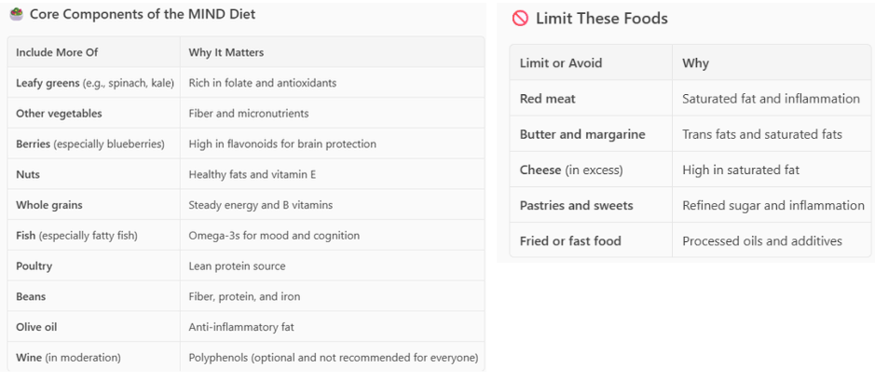Screen dimensions: 875x382
Task: Select the Why It Matters column header
Action: click(x=226, y=52)
